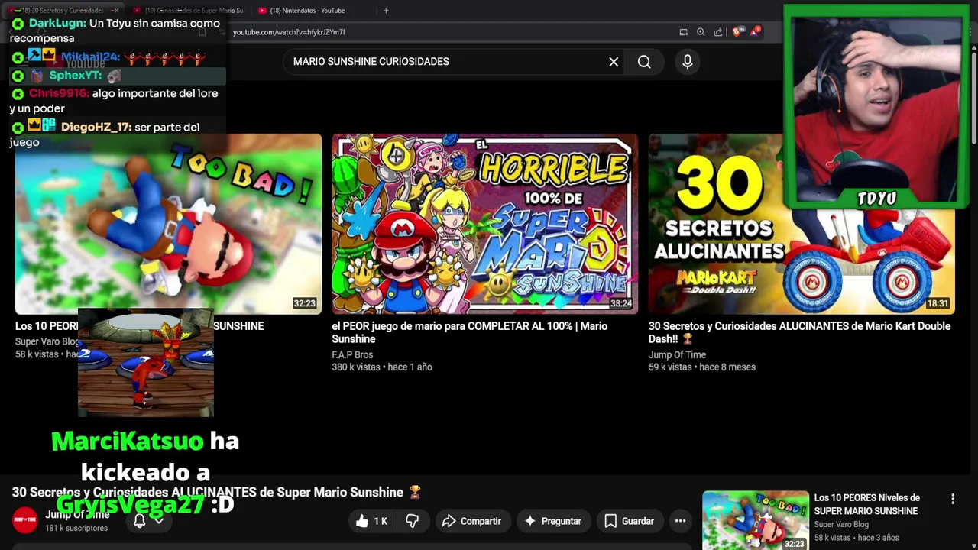Click the 181 k suscriptores text
This screenshot has height=550, width=978.
pyautogui.click(x=76, y=529)
